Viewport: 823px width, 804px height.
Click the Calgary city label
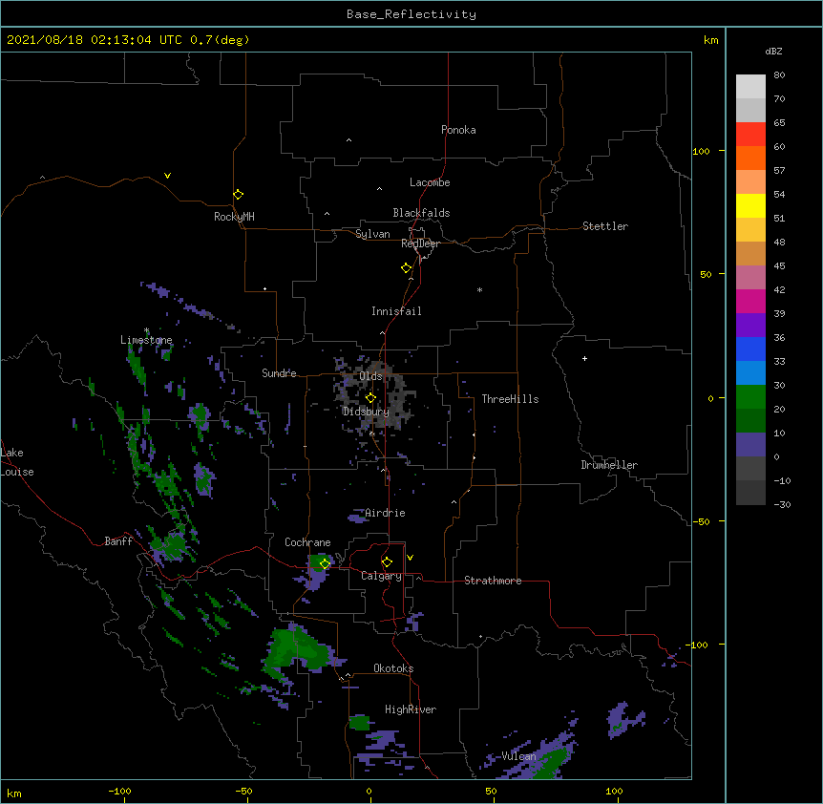click(x=381, y=576)
